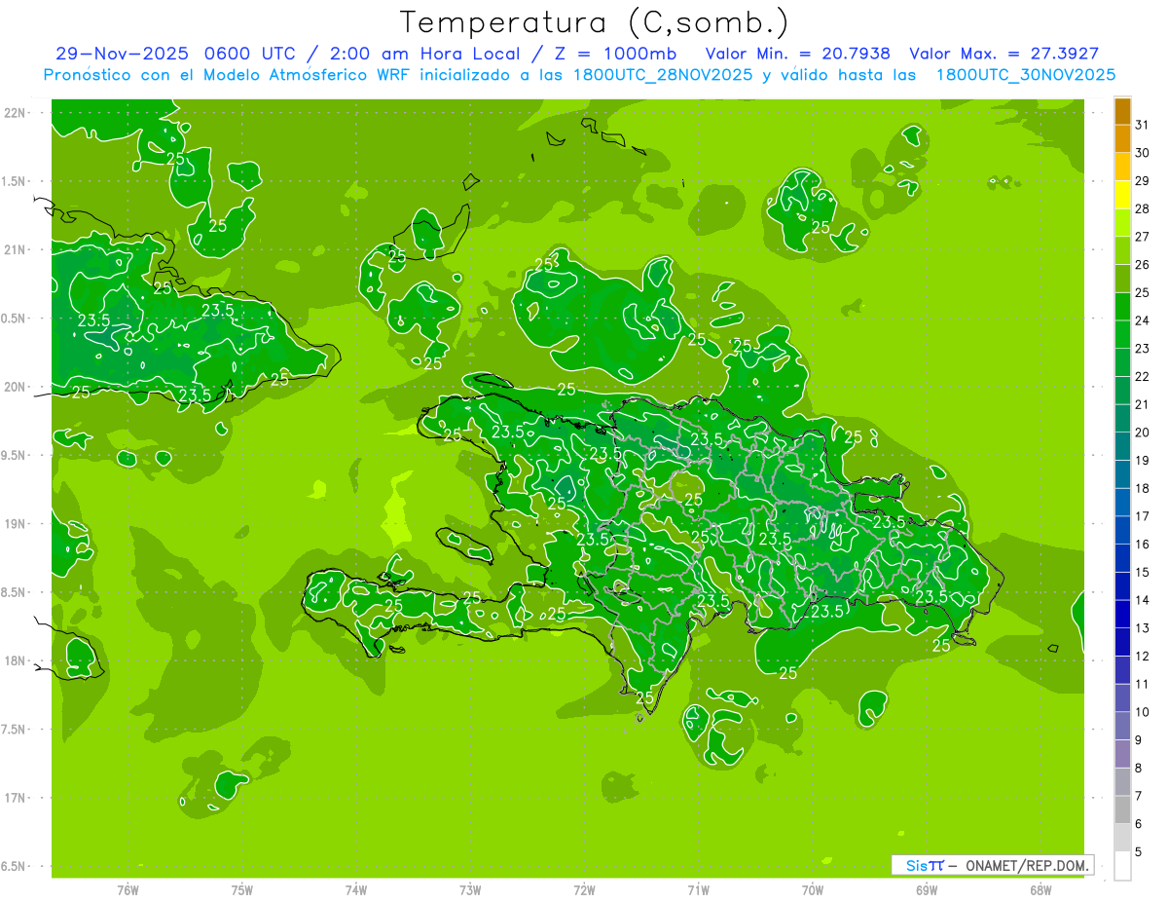Click the 'ONAMET/REP.DOM.' credit label
1168x903 pixels.
pyautogui.click(x=1027, y=865)
